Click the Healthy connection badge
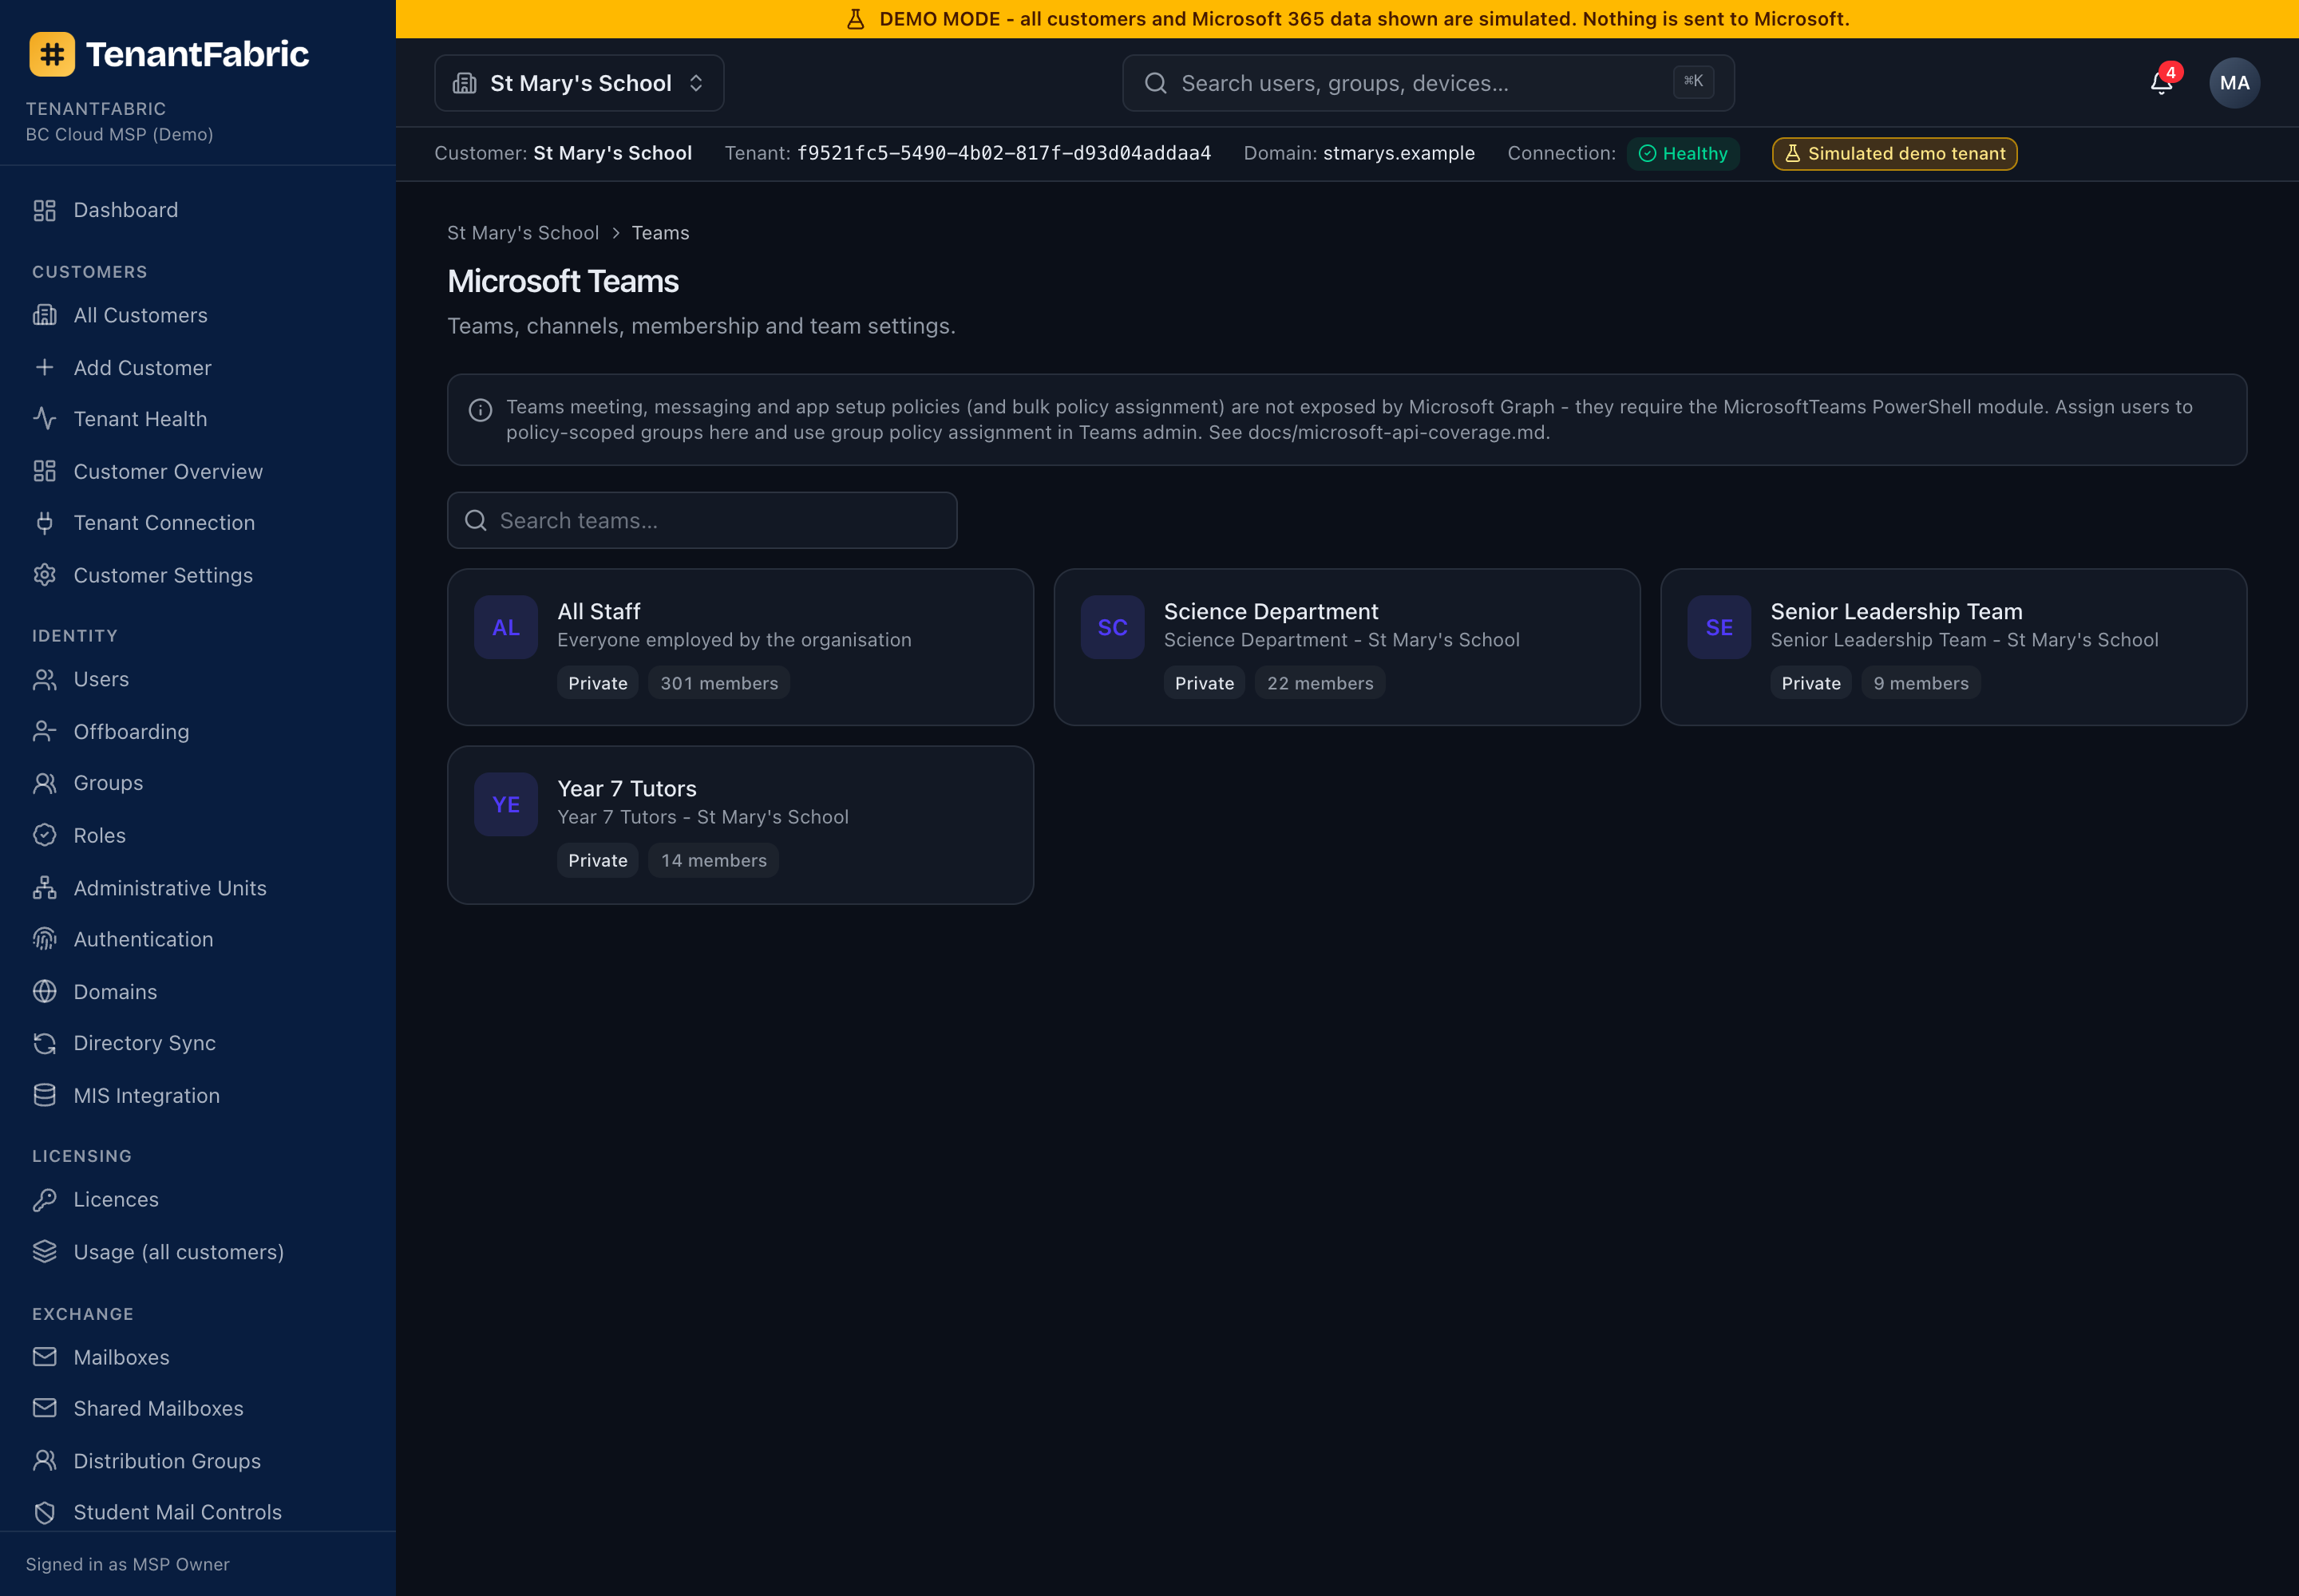2299x1596 pixels. click(x=1683, y=153)
